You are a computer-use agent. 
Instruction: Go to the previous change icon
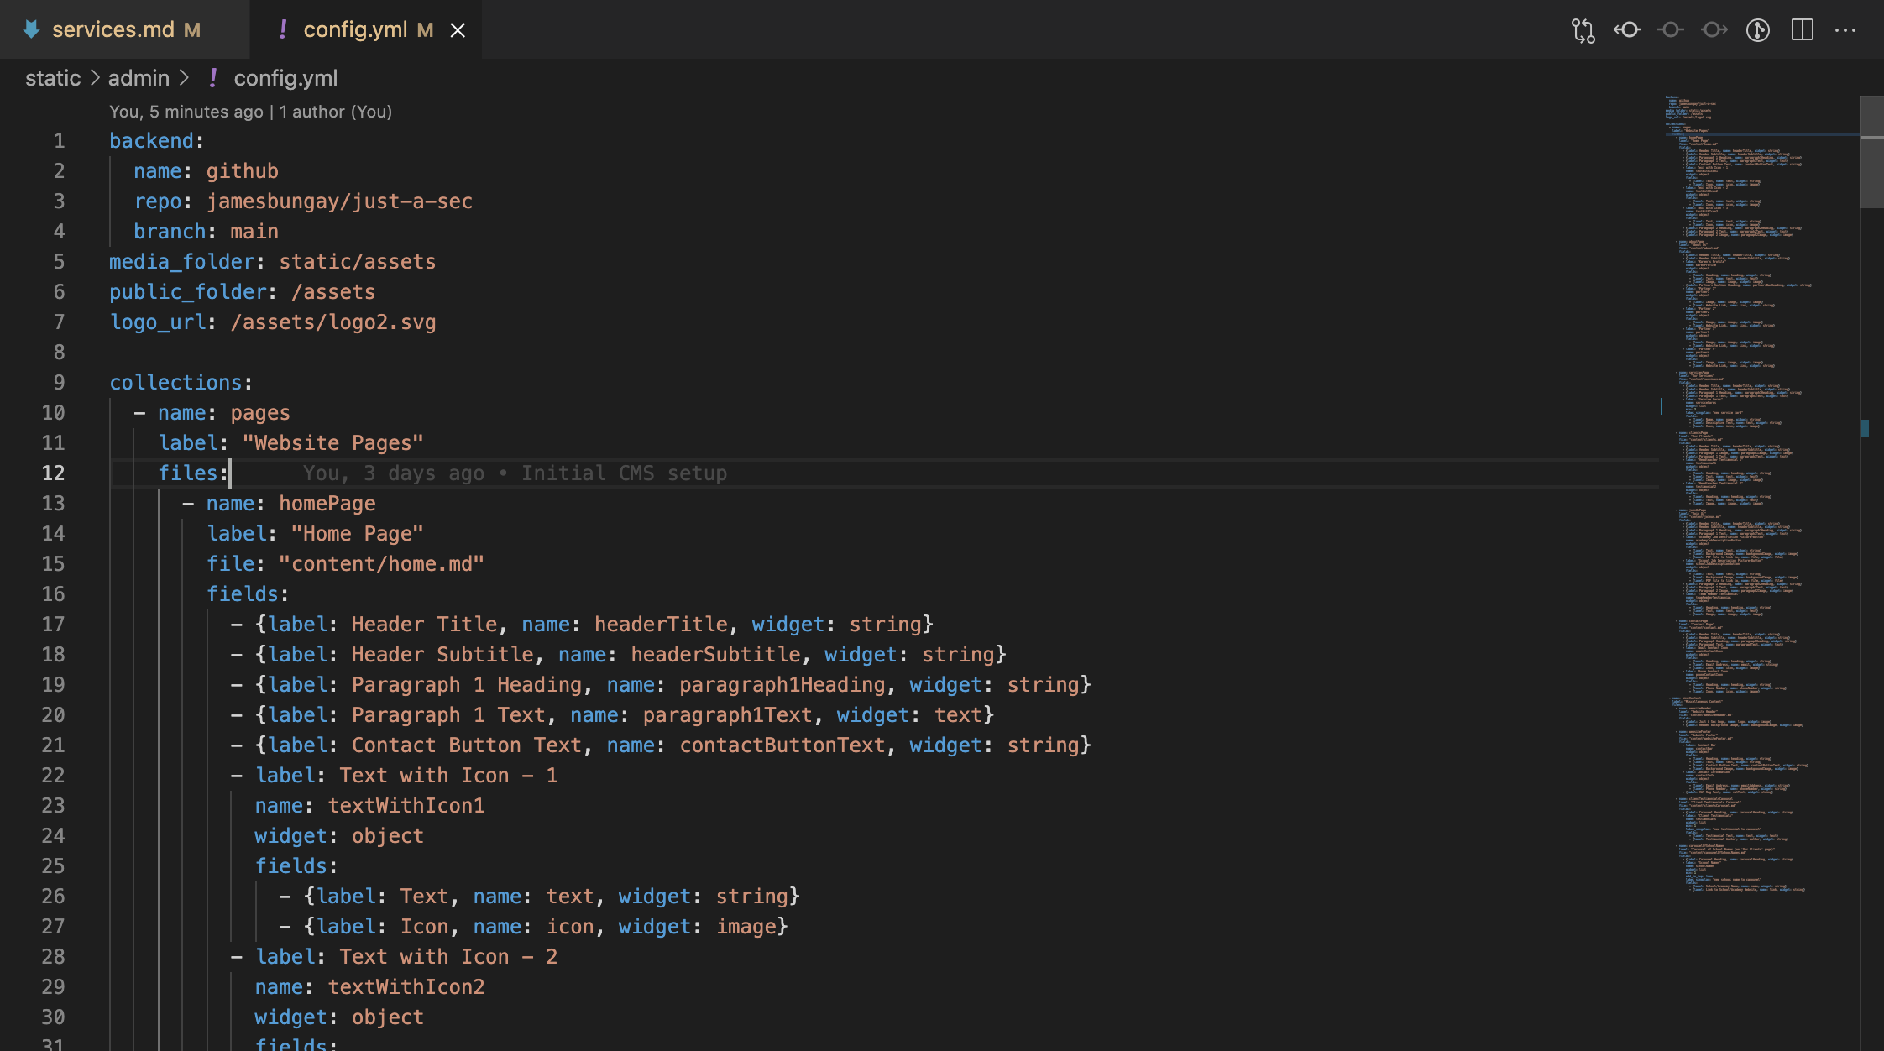pos(1627,29)
